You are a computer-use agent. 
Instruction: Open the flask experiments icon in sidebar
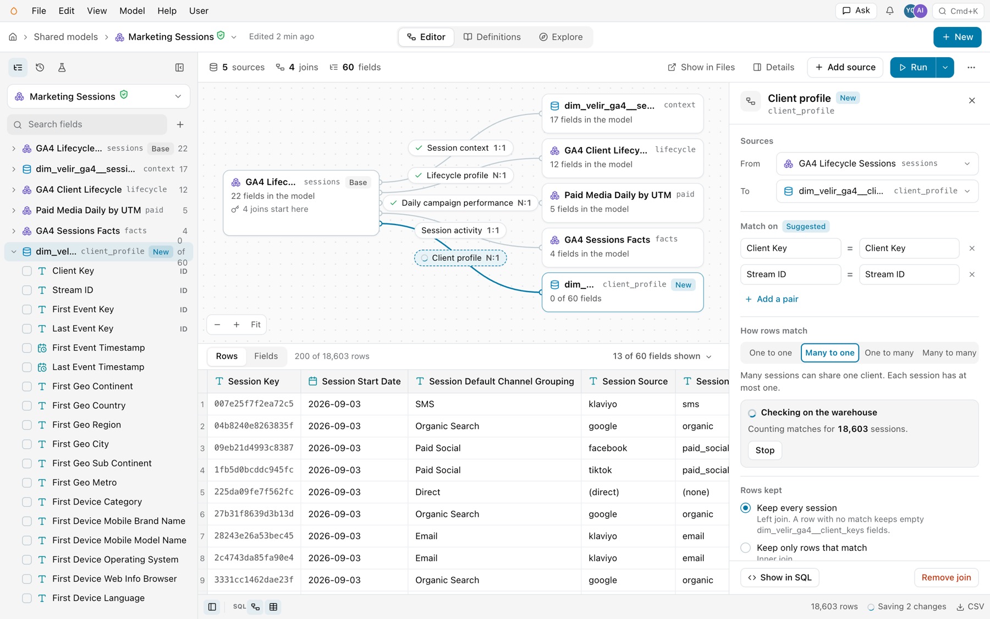[62, 68]
